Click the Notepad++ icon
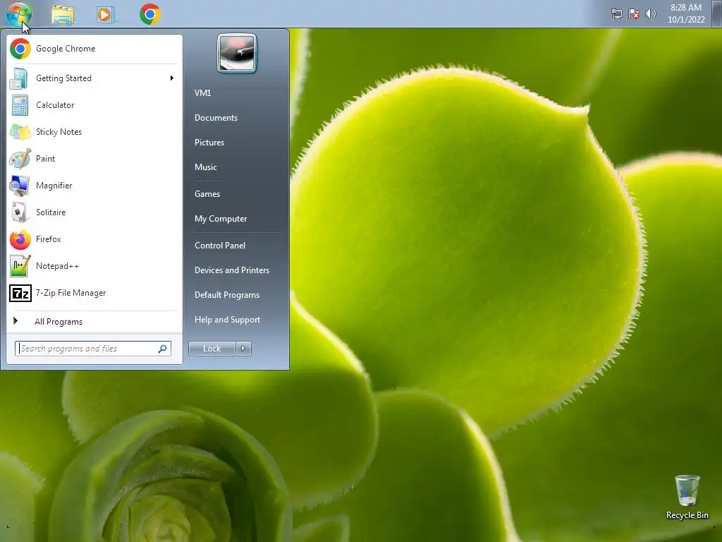 tap(20, 266)
